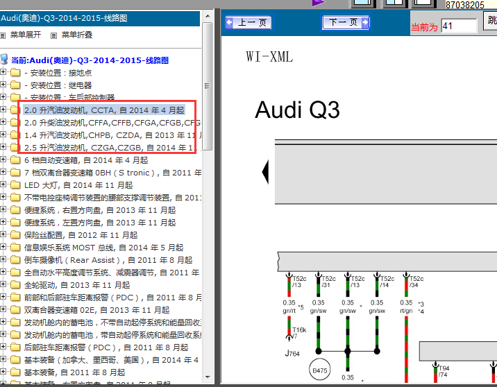This screenshot has width=497, height=387.
Task: Expand the 2.0 升汽油发动机 CCTA folder
Action: click(x=3, y=110)
